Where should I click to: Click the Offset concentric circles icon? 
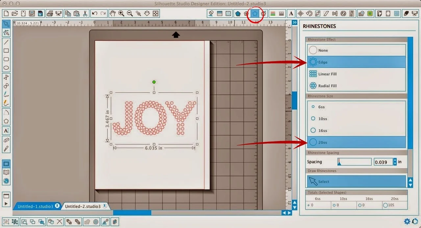pos(96,222)
